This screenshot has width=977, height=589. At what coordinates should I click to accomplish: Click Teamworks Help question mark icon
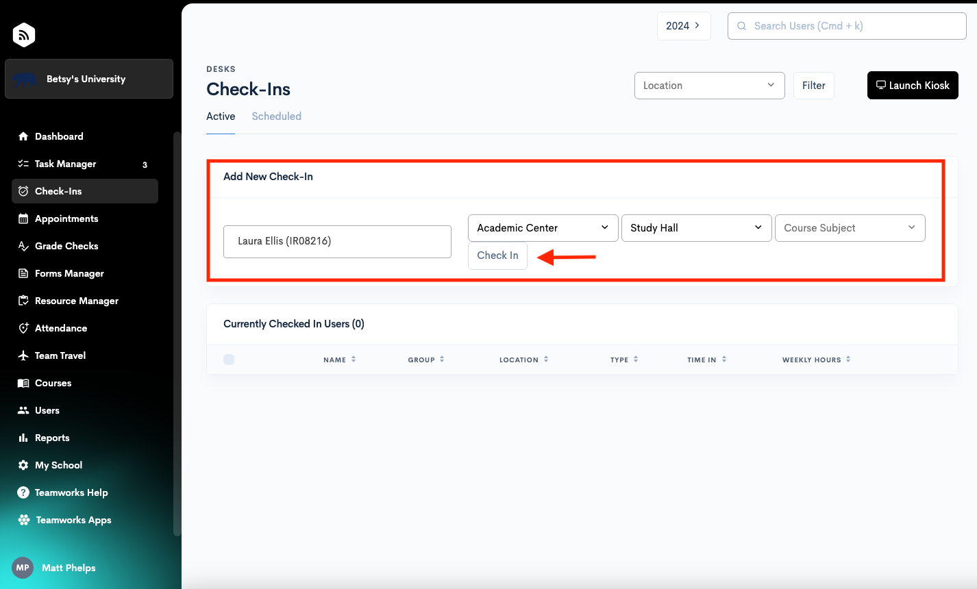(23, 492)
